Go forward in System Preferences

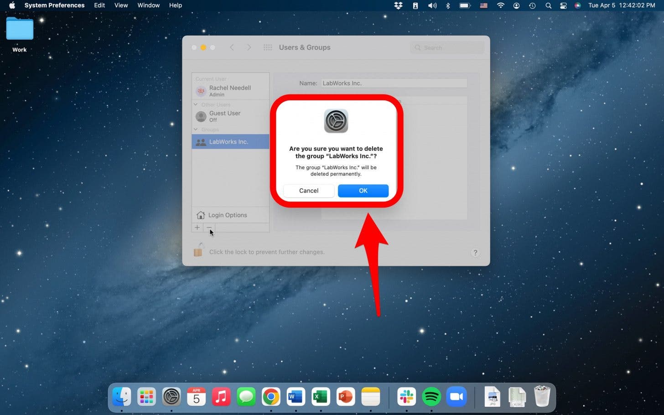coord(249,47)
